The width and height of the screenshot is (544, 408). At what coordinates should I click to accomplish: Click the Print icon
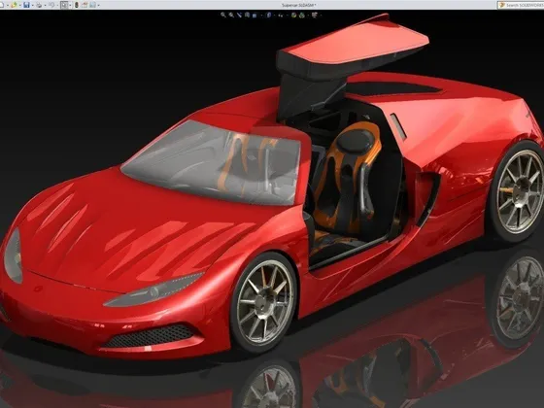coord(39,5)
